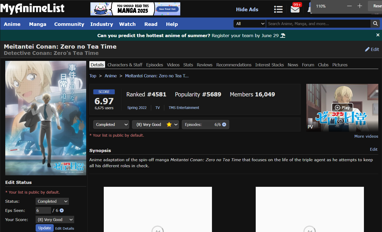
Task: Click the See final list button in banner
Action: pos(167,9)
